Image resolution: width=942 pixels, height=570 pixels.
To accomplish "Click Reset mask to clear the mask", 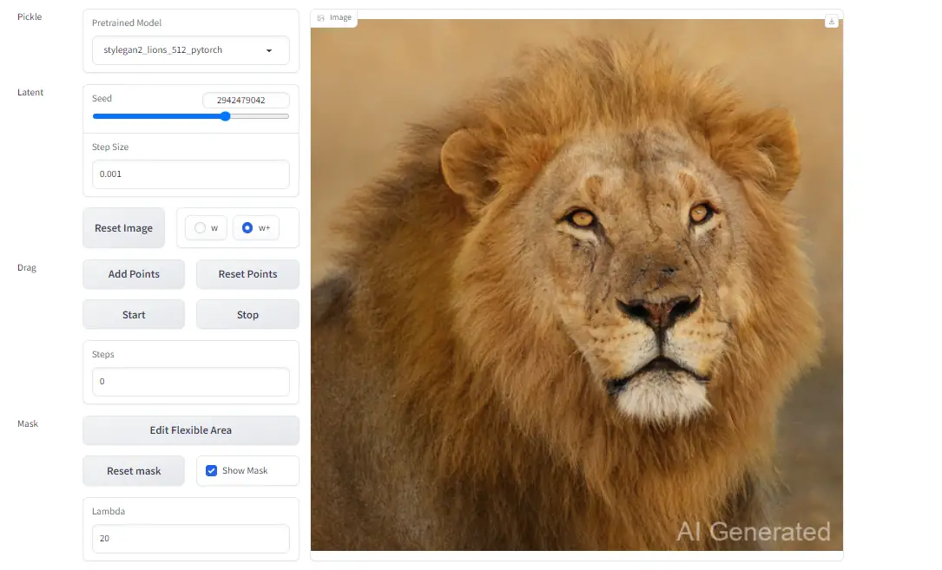I will 133,470.
